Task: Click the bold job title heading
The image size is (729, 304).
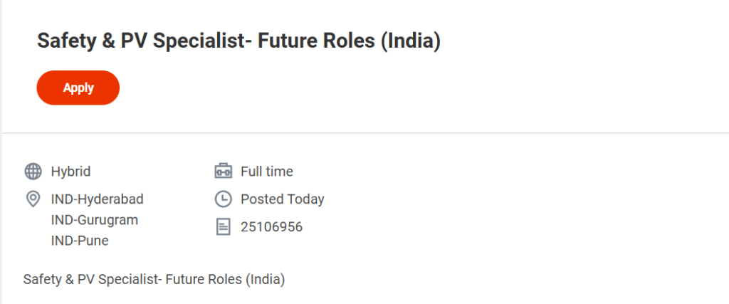Action: pos(238,42)
